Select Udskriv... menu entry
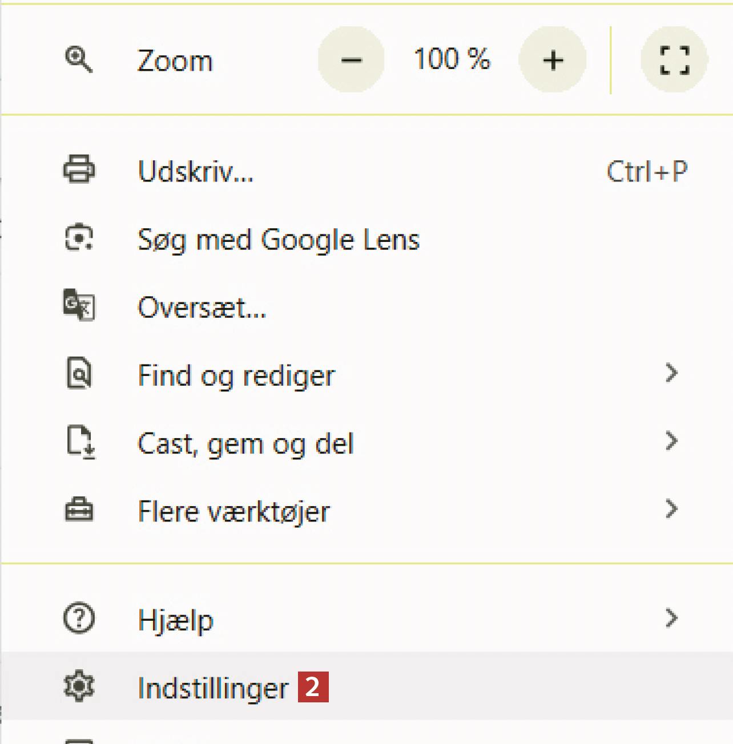This screenshot has width=733, height=744. [196, 171]
